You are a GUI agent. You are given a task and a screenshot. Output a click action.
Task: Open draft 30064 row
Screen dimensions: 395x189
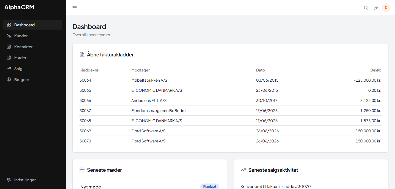pos(230,80)
